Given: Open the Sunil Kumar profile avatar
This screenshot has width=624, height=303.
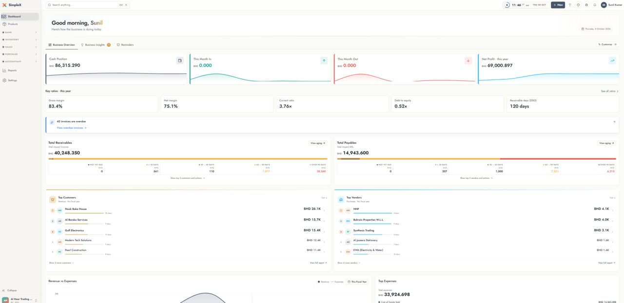Looking at the screenshot, I should (604, 5).
